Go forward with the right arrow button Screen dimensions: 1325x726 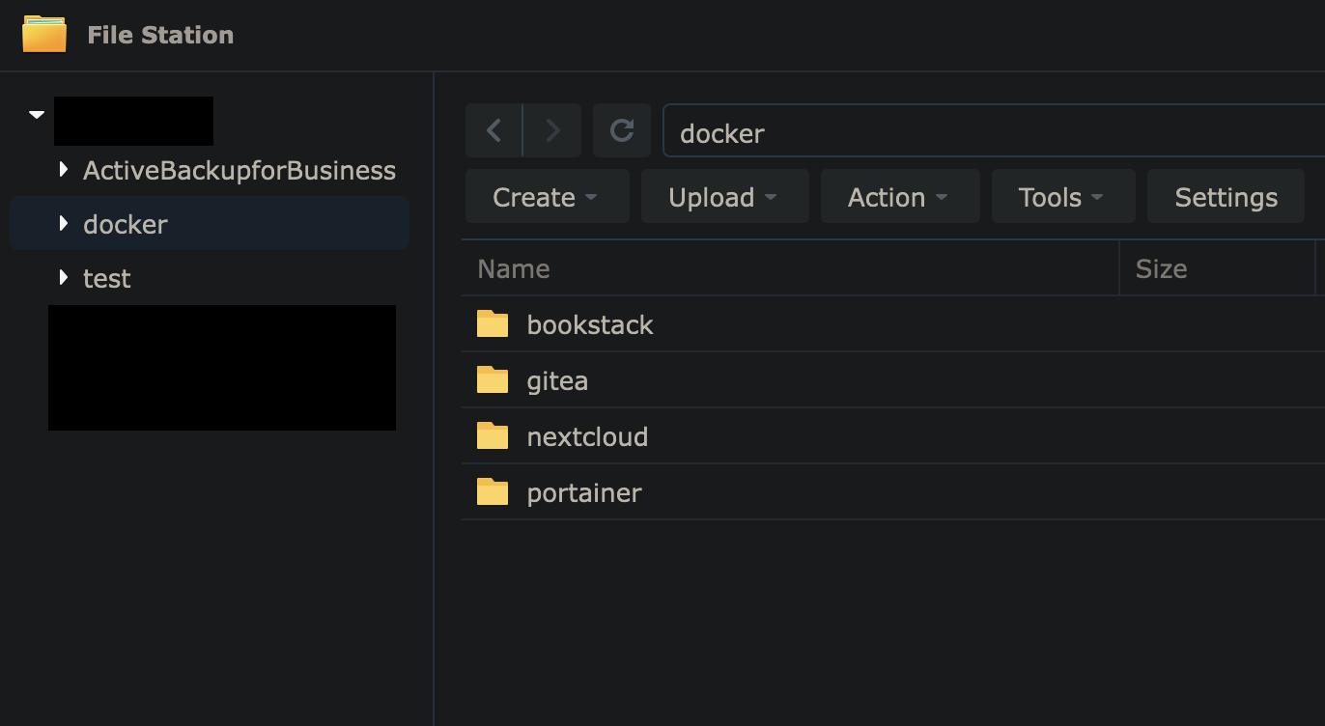pos(552,130)
